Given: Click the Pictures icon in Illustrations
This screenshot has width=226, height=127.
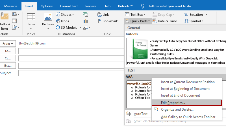Looking at the screenshot, I should pyautogui.click(x=48, y=18).
